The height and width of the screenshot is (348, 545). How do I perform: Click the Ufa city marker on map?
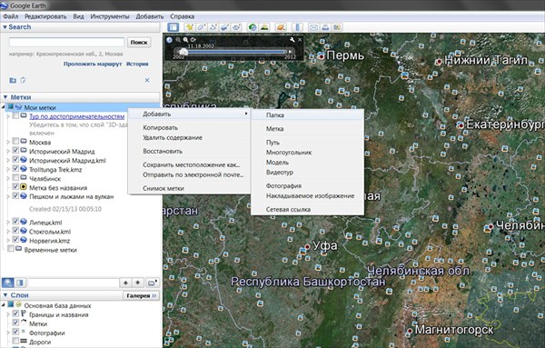pyautogui.click(x=307, y=246)
